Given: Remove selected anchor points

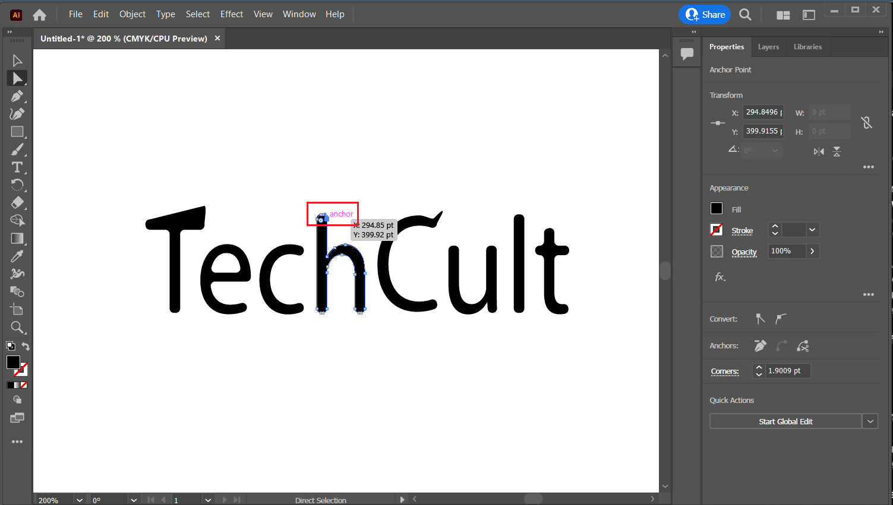Looking at the screenshot, I should point(761,345).
